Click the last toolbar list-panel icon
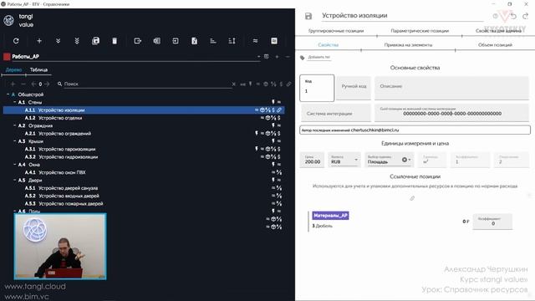The width and height of the screenshot is (535, 301). (274, 41)
